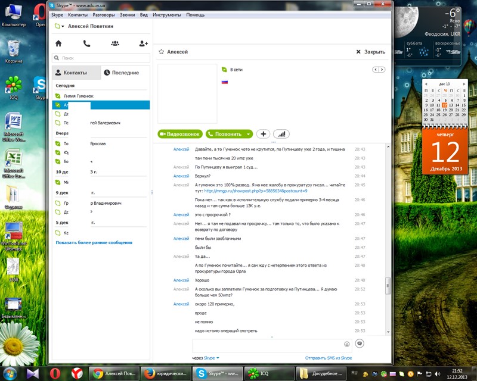
Task: Open the emoticon smiley picker
Action: [347, 344]
